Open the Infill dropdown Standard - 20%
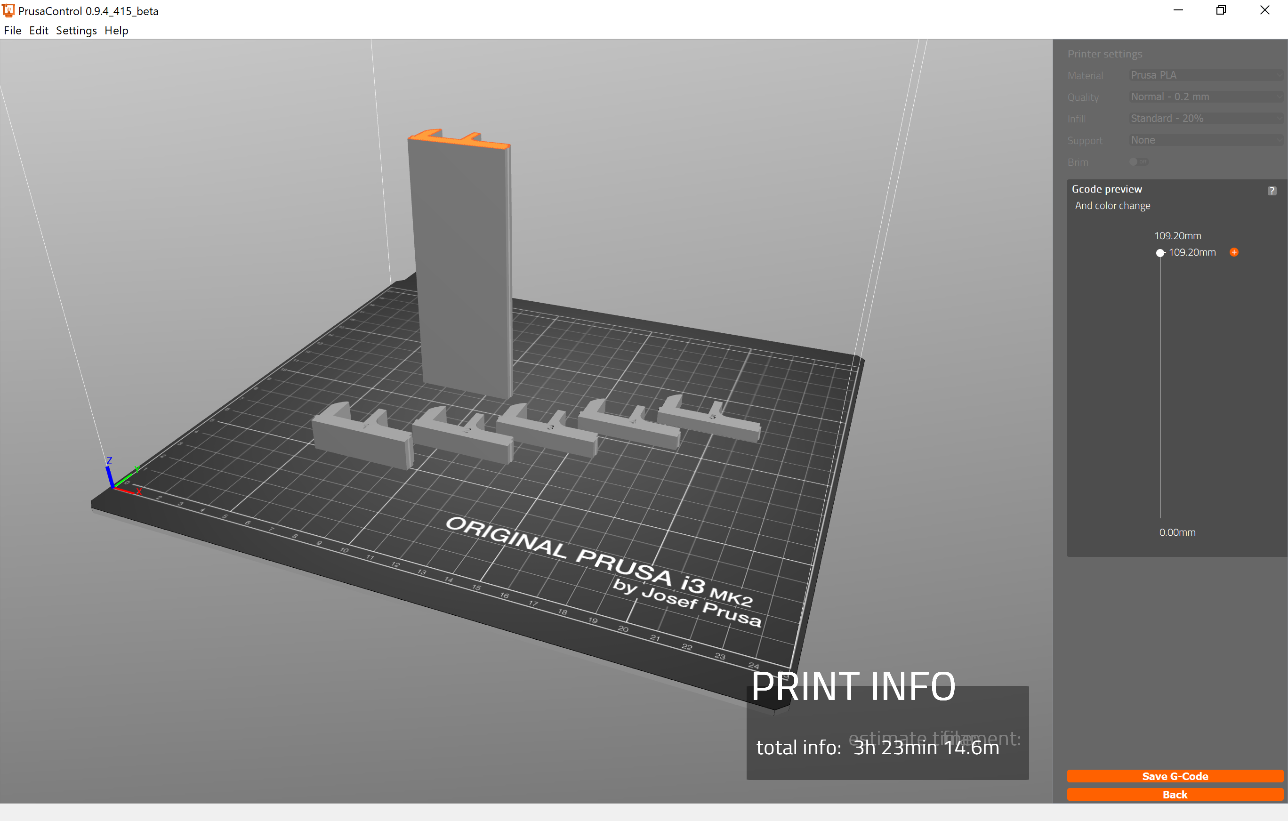 pyautogui.click(x=1205, y=118)
